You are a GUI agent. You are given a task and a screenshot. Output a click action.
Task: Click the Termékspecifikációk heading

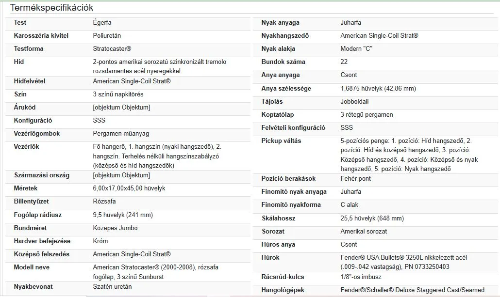51,7
